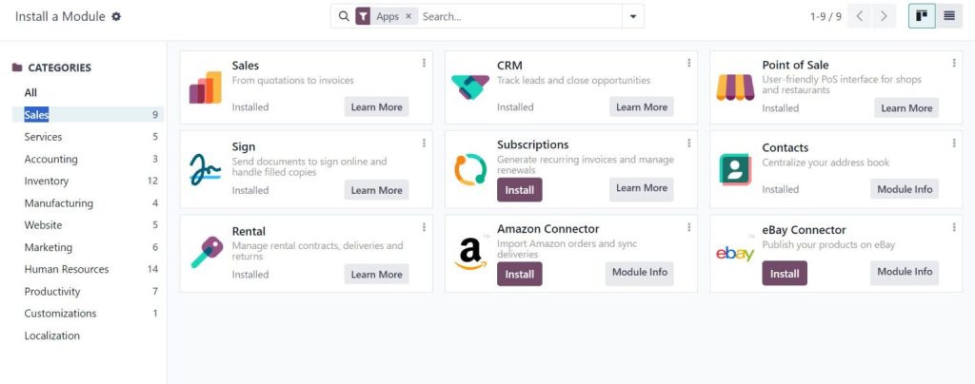The height and width of the screenshot is (384, 975).
Task: Open the Sales card three-dot menu
Action: pyautogui.click(x=424, y=63)
